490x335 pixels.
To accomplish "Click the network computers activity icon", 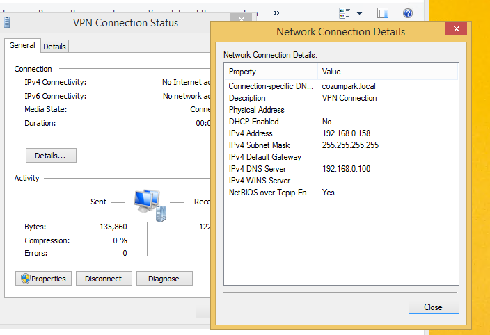I will point(150,206).
